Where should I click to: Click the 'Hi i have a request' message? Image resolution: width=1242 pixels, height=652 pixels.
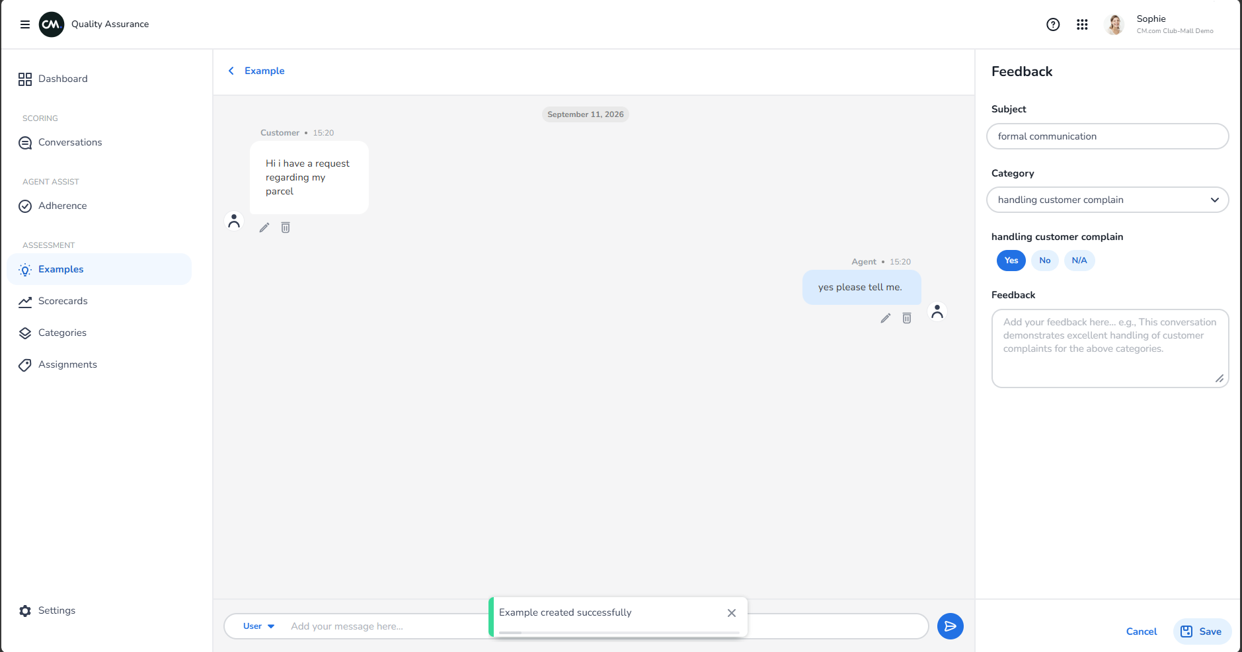coord(309,177)
